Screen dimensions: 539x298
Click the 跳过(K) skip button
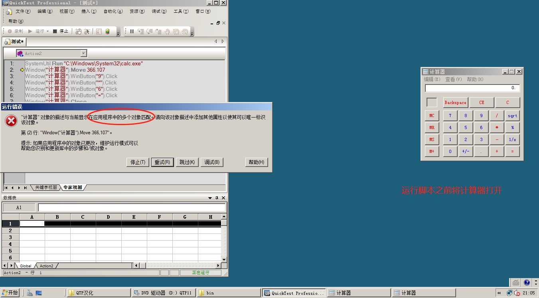pyautogui.click(x=187, y=162)
